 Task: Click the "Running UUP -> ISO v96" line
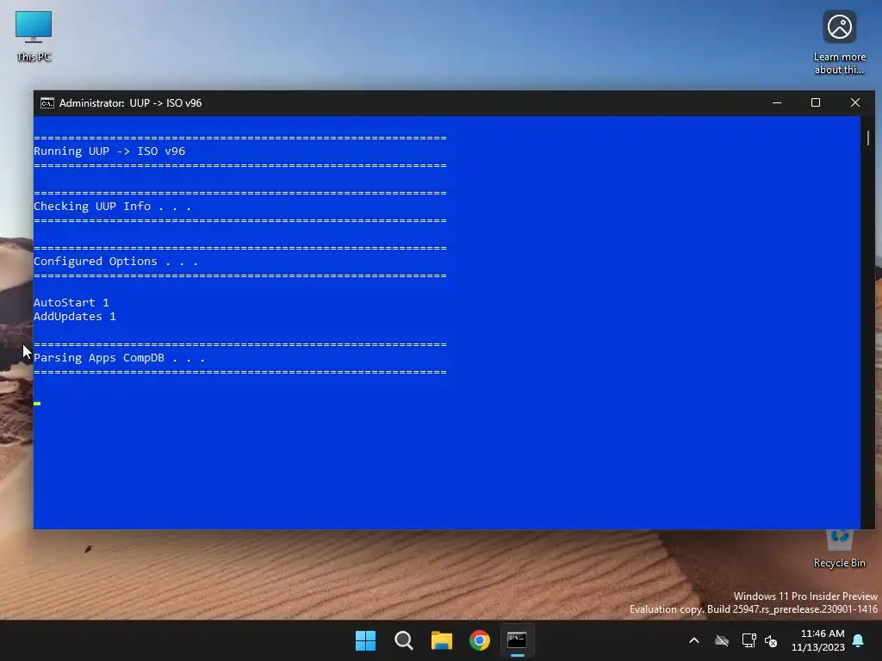coord(109,151)
